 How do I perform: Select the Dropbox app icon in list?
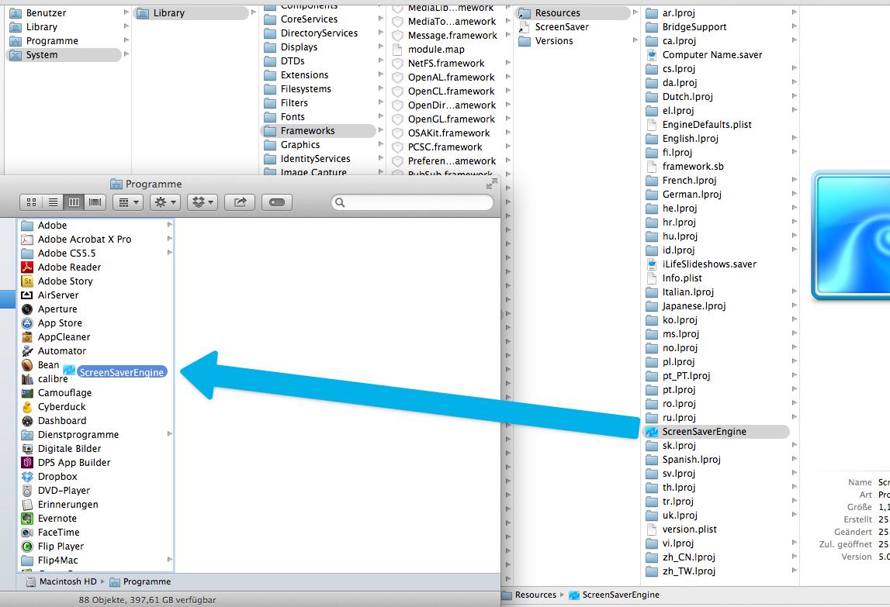(x=27, y=477)
